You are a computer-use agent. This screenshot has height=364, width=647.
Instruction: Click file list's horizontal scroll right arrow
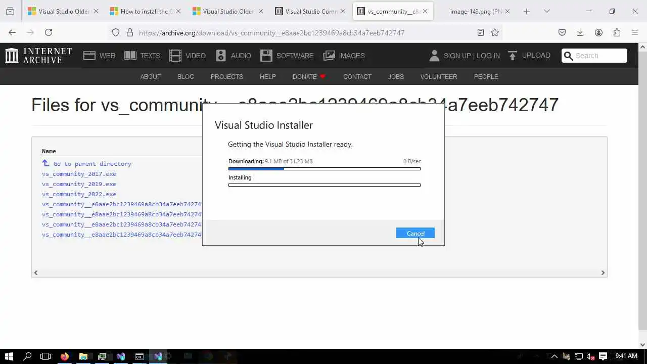tap(603, 272)
